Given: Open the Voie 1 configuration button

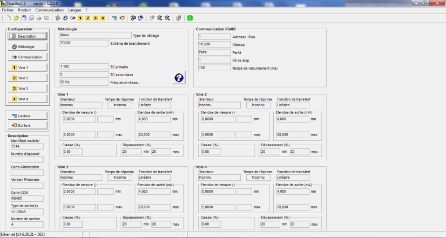Looking at the screenshot, I should click(28, 67).
